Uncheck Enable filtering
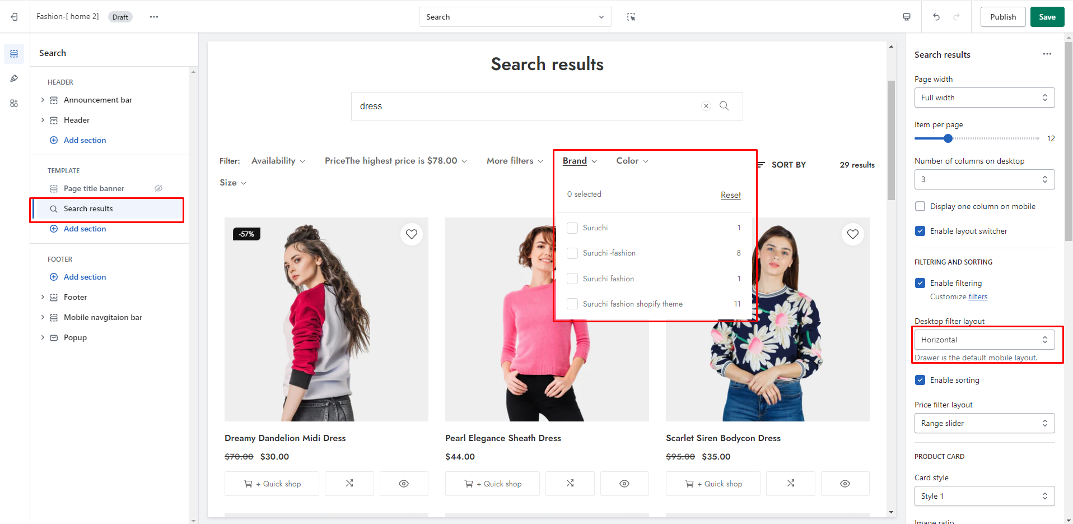1073x524 pixels. pos(920,283)
